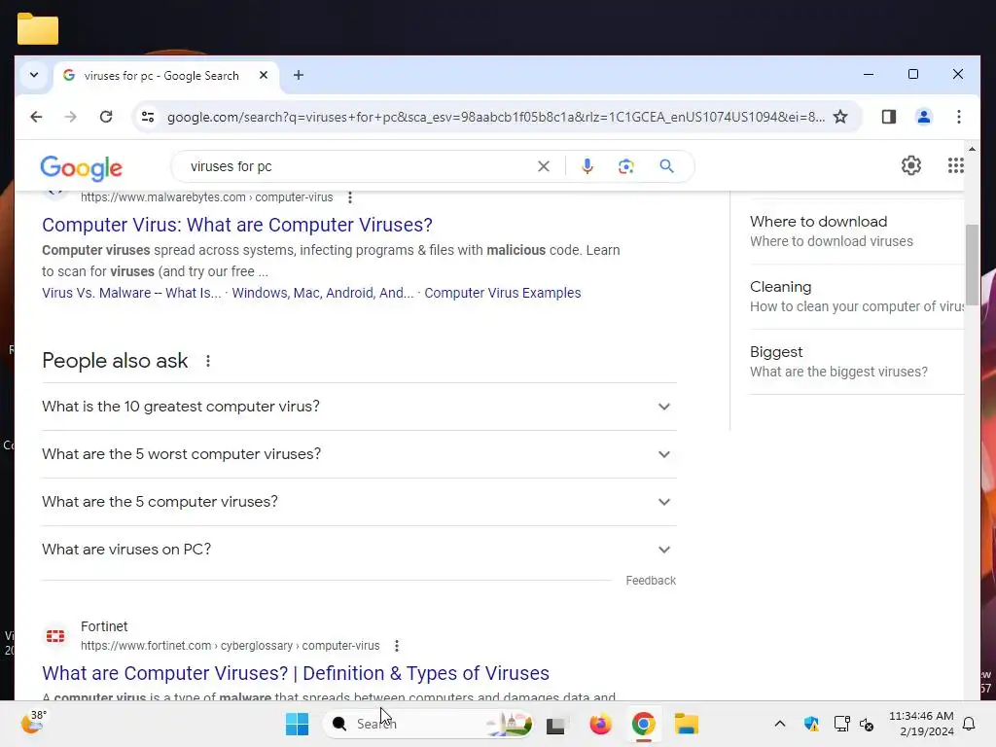Viewport: 996px width, 747px height.
Task: Open the Chrome profile icon
Action: [x=924, y=117]
